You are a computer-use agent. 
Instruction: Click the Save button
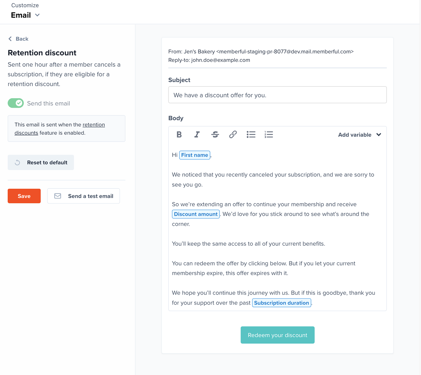coord(24,196)
